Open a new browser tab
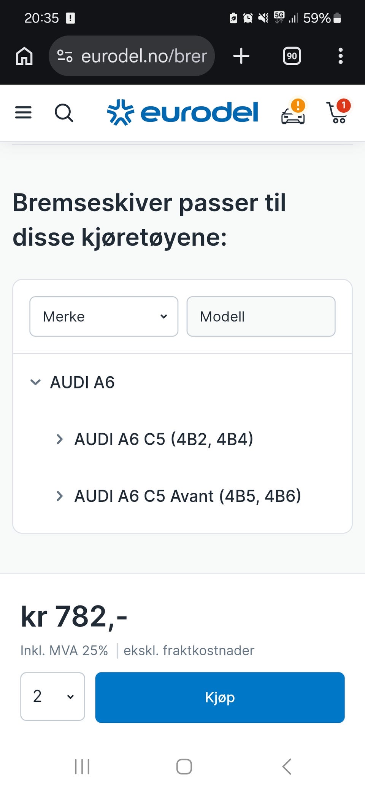365x792 pixels. pyautogui.click(x=241, y=56)
